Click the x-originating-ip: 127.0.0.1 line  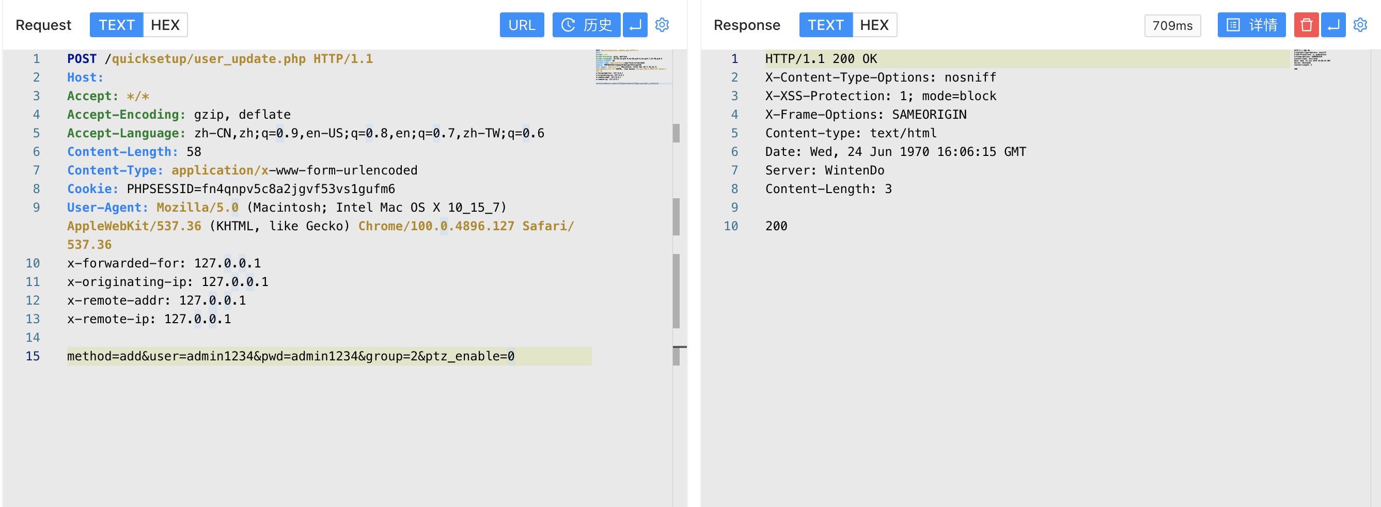pos(168,282)
